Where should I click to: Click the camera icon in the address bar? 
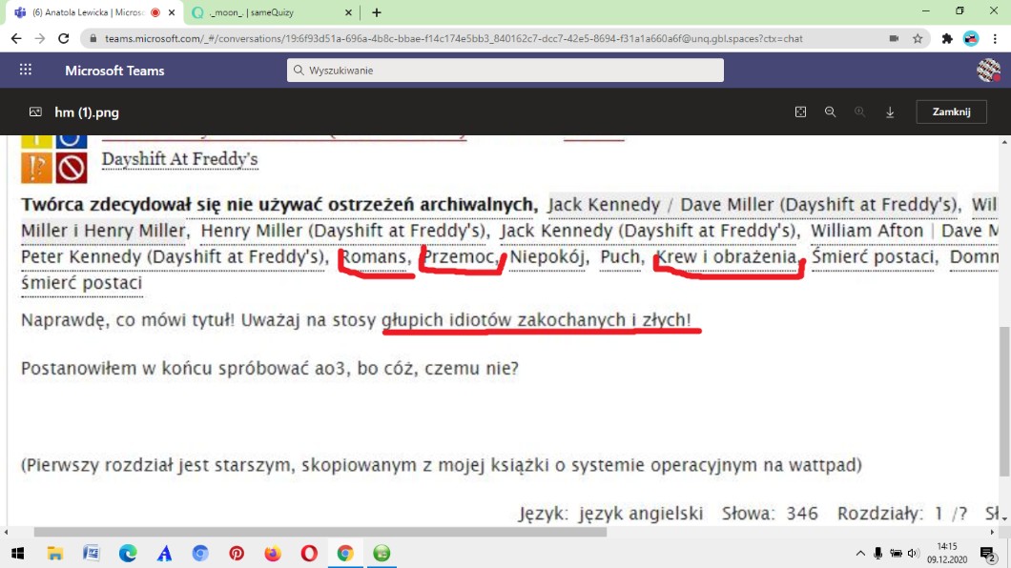pyautogui.click(x=894, y=39)
